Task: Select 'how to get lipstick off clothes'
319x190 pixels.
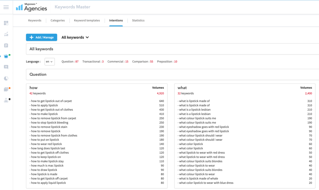Action: (49, 153)
